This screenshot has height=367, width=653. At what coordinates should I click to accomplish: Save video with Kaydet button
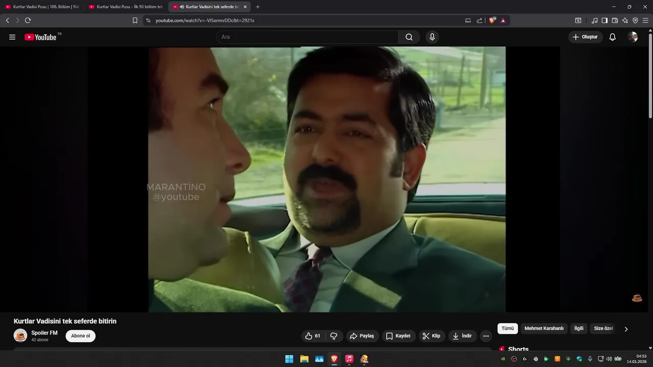pyautogui.click(x=398, y=336)
